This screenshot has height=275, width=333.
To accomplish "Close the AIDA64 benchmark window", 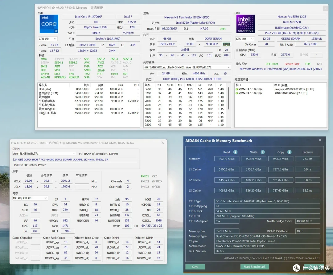I will point(320,140).
